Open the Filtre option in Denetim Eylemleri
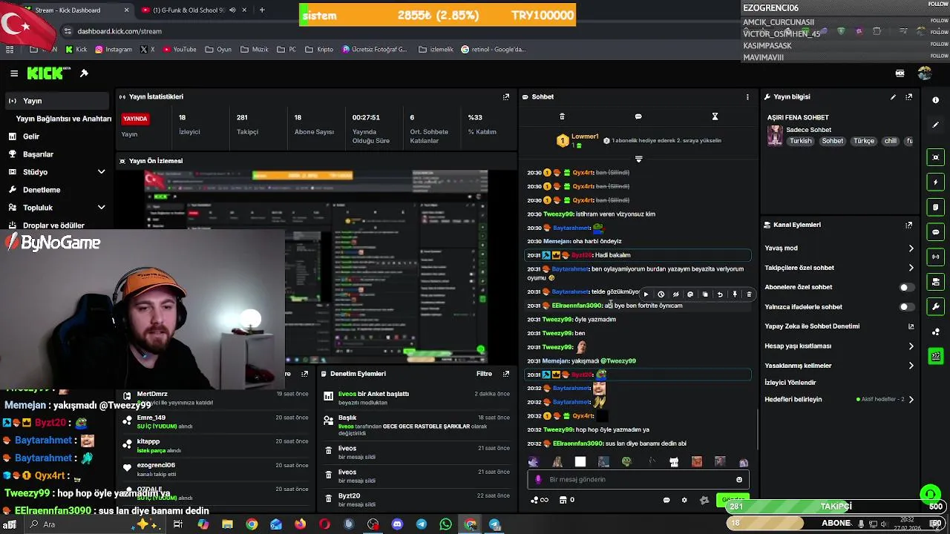The height and width of the screenshot is (534, 950). point(484,374)
